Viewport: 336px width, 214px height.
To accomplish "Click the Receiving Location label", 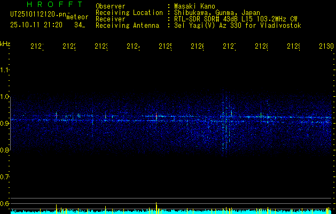I will pos(129,13).
